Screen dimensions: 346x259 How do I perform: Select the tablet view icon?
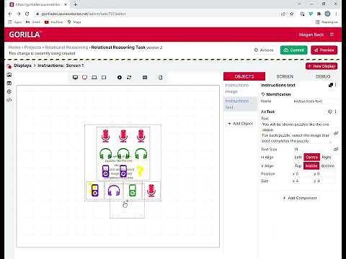pos(104,78)
